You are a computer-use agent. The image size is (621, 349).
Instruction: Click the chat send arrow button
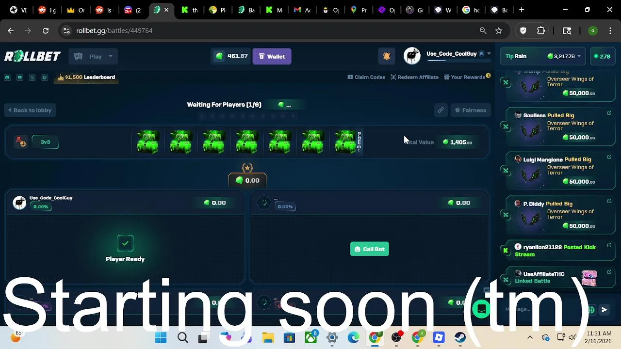pyautogui.click(x=604, y=310)
